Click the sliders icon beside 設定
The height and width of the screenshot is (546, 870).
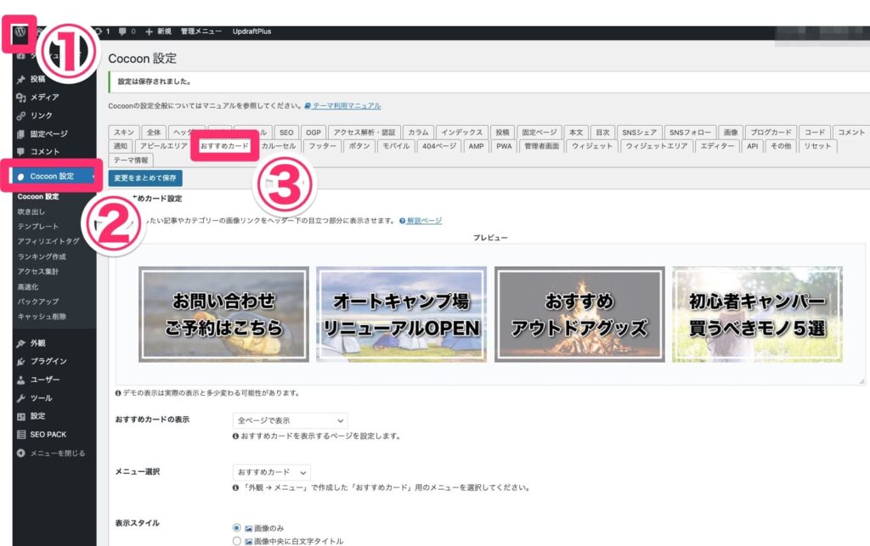pyautogui.click(x=21, y=416)
